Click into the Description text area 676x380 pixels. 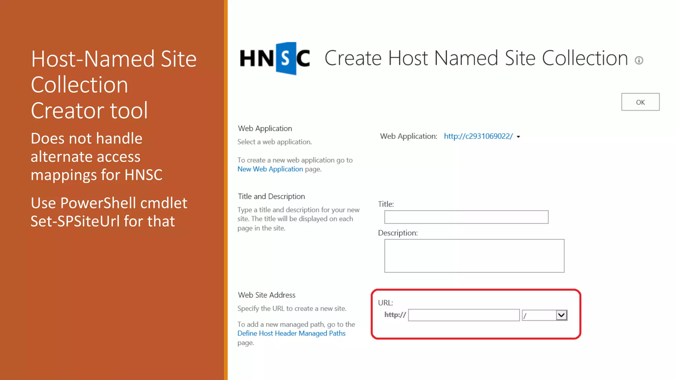point(474,256)
